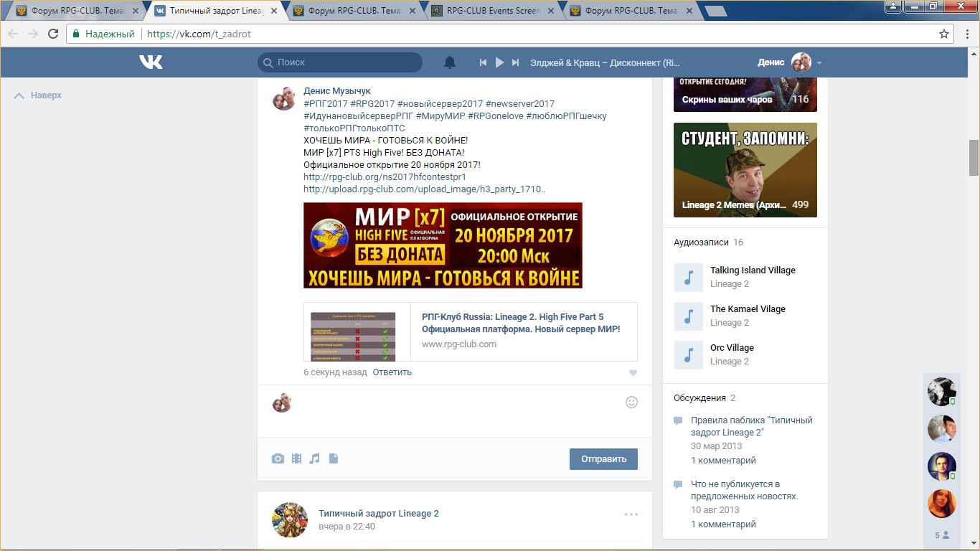Open the Денис profile dropdown menu
980x551 pixels.
(x=789, y=62)
